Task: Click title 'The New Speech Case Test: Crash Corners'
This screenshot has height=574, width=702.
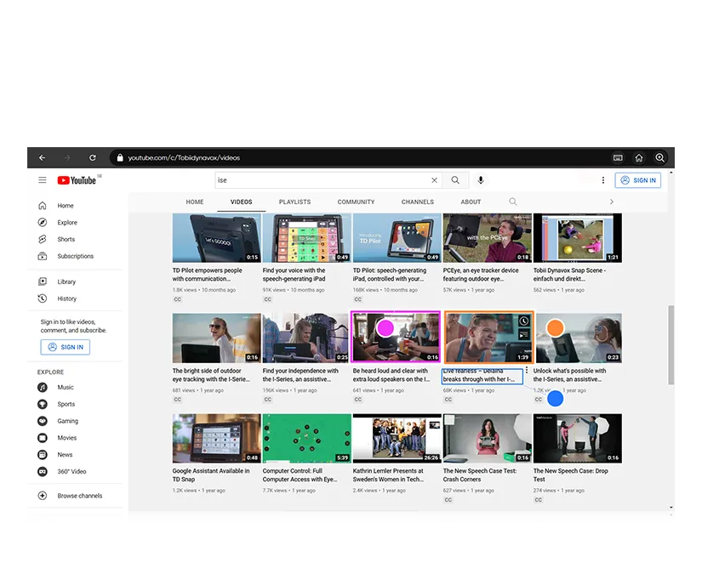Action: tap(480, 475)
